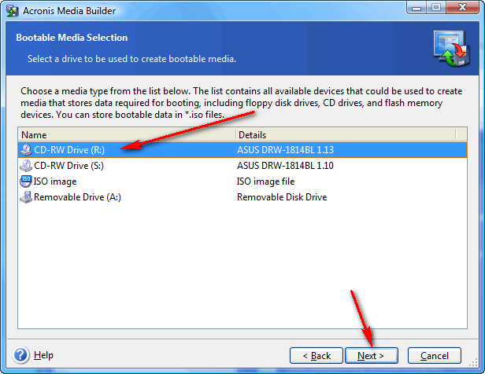Select the CD-RW Drive (S:) entry
The height and width of the screenshot is (374, 485).
[242, 166]
